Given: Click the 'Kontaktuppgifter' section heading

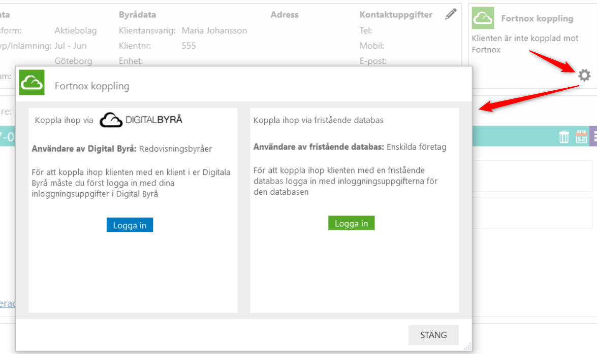Looking at the screenshot, I should click(x=396, y=15).
